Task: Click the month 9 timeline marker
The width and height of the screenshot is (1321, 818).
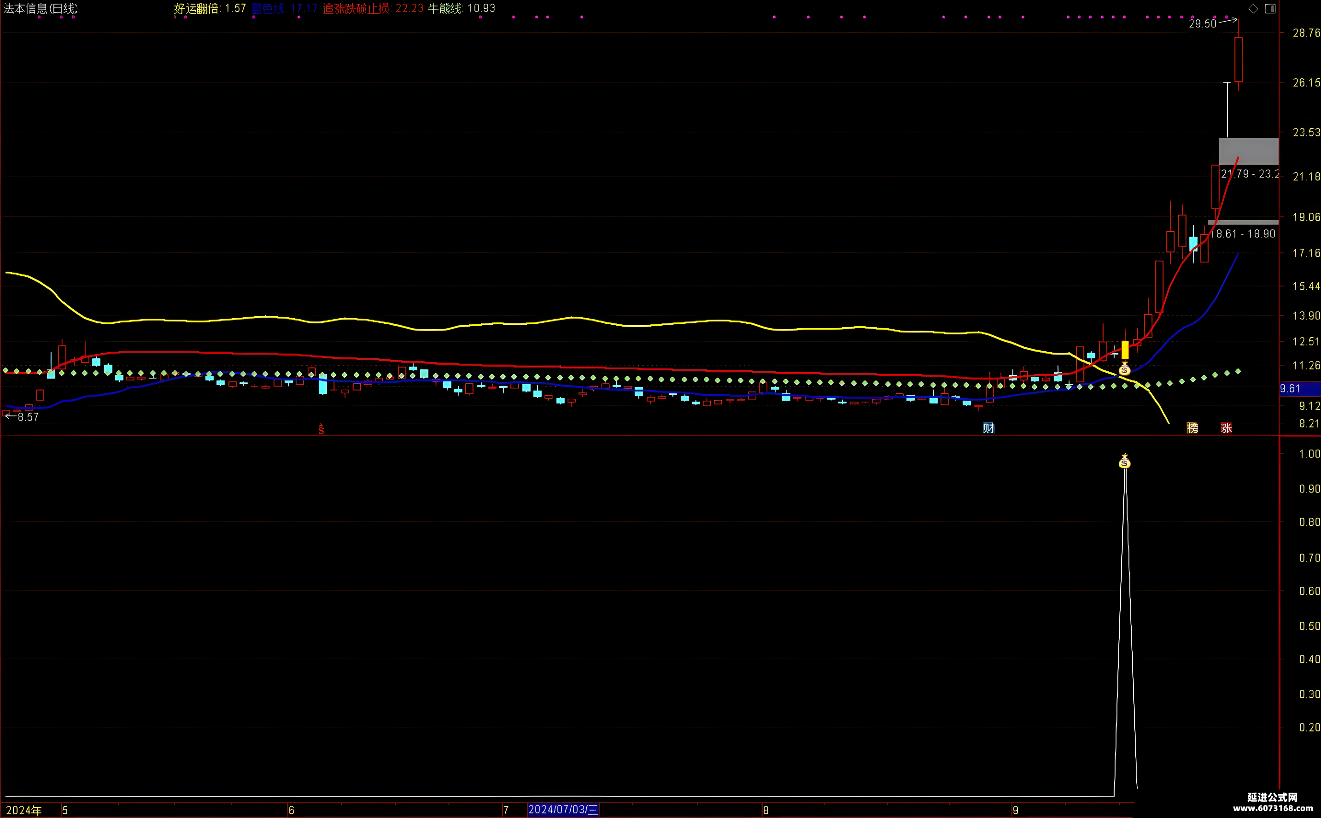Action: (1015, 811)
